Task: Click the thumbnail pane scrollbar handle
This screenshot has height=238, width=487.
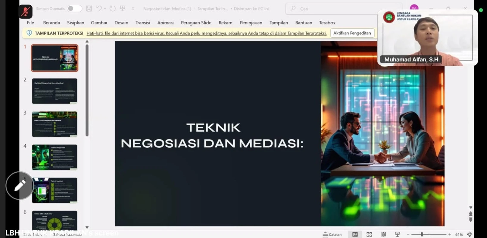Action: pyautogui.click(x=87, y=90)
